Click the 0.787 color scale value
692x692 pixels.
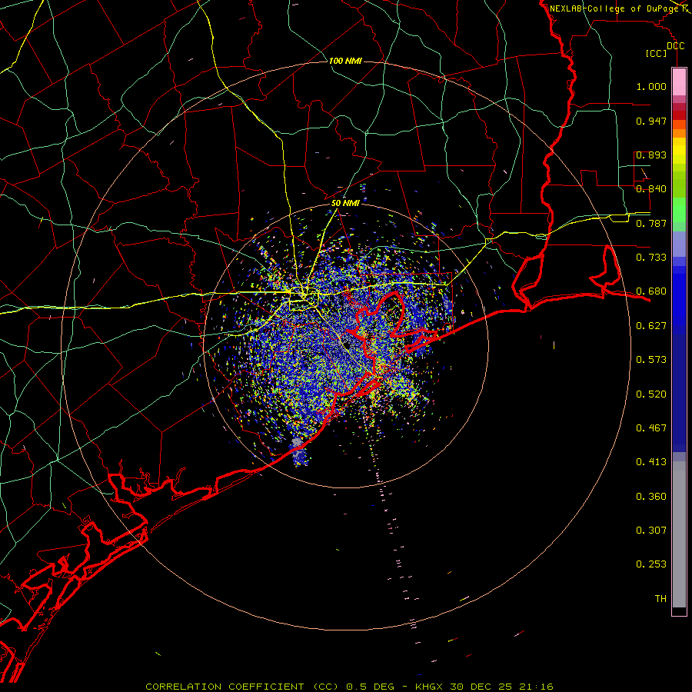click(651, 223)
